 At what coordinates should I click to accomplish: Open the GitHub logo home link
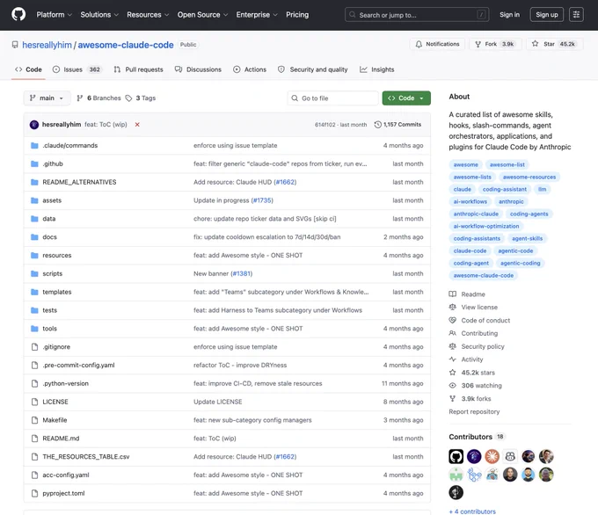[18, 14]
